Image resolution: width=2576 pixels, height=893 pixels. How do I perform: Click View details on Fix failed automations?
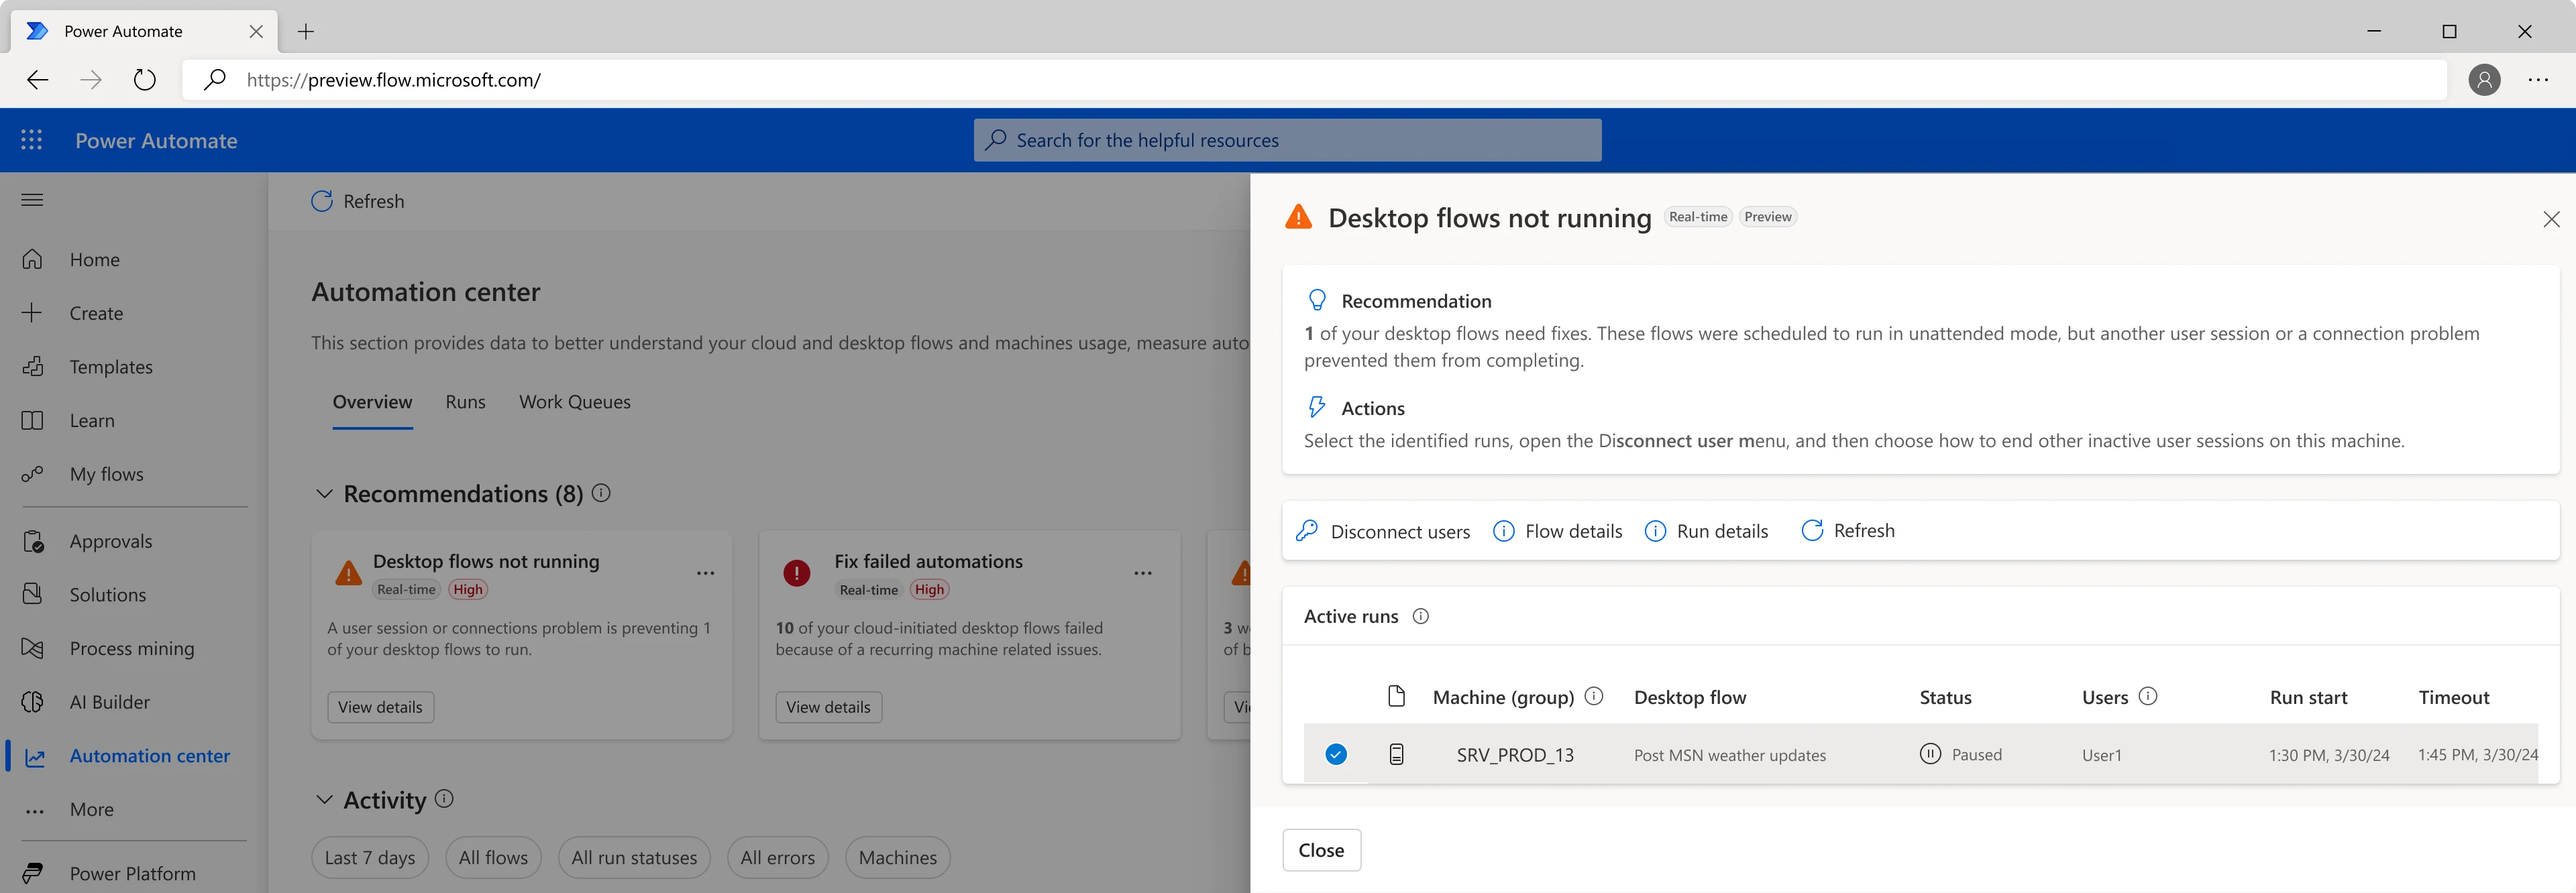tap(828, 706)
